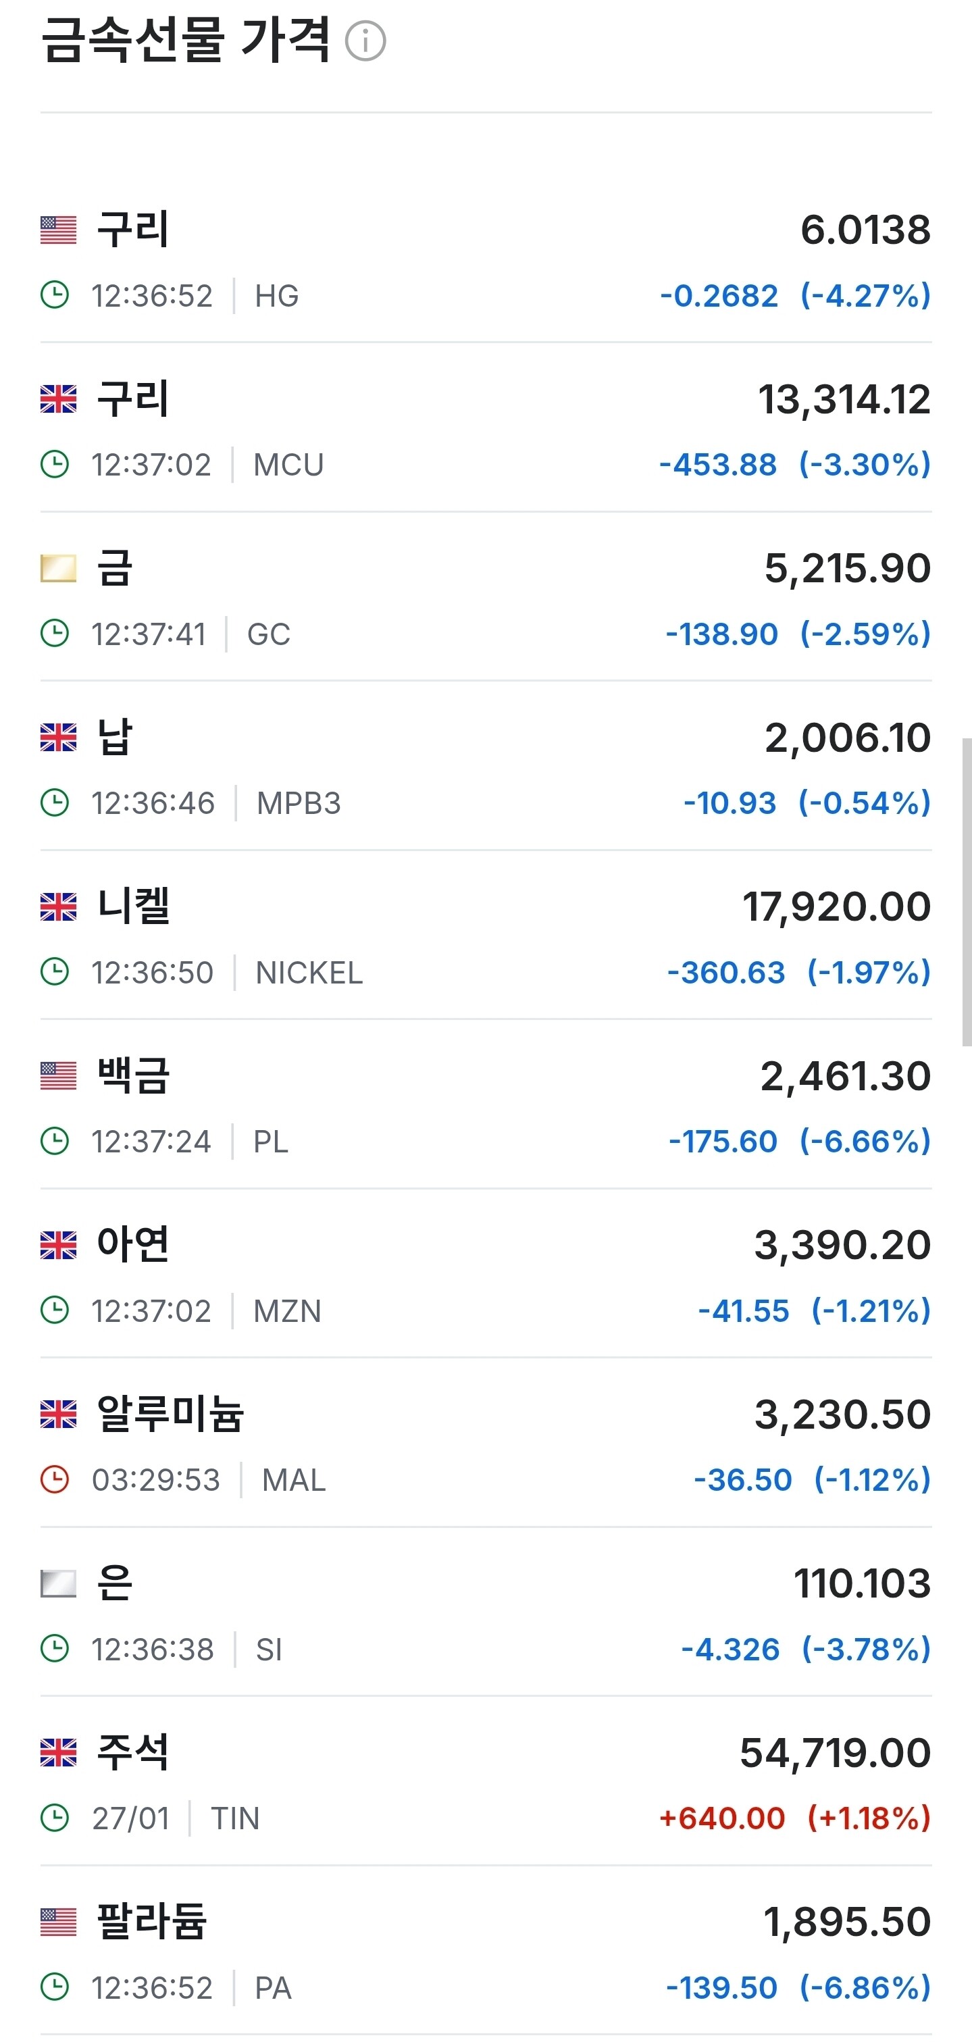Click the 주석 change value +640.00
Screen dimensions: 972x2042
point(721,1818)
